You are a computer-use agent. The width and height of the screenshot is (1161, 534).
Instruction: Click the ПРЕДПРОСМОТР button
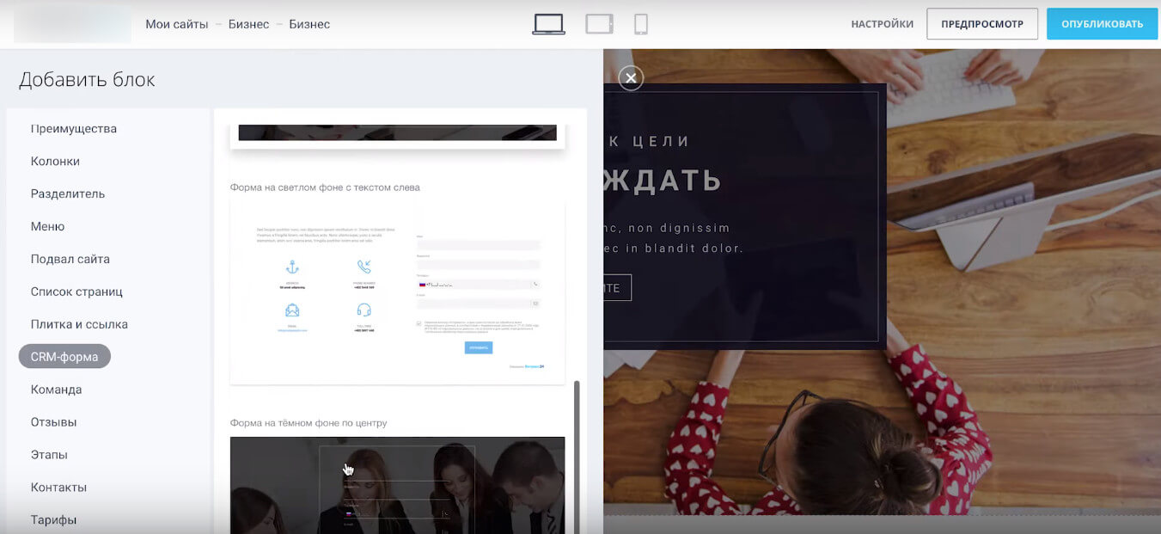(982, 23)
